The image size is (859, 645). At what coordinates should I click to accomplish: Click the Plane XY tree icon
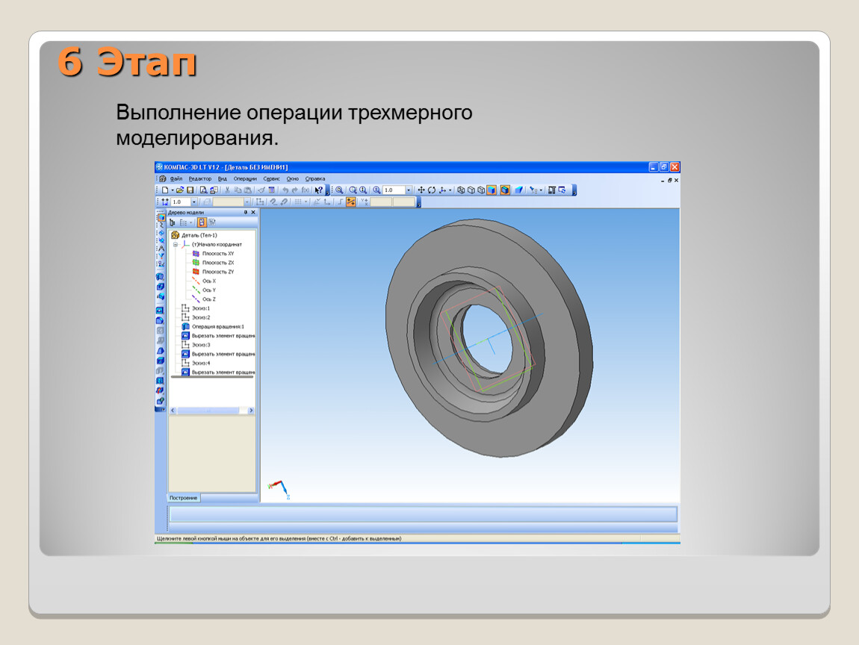coord(196,254)
